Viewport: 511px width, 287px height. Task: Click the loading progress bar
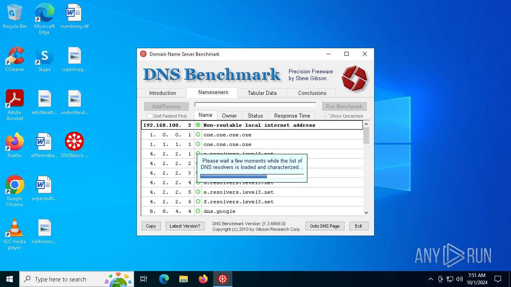click(x=252, y=176)
